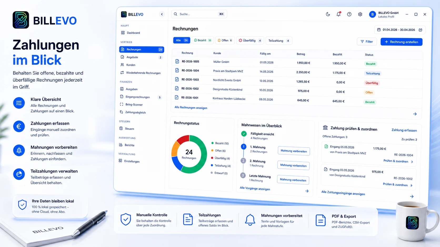Click the Bezahlt (10) legend entry

pos(220,143)
